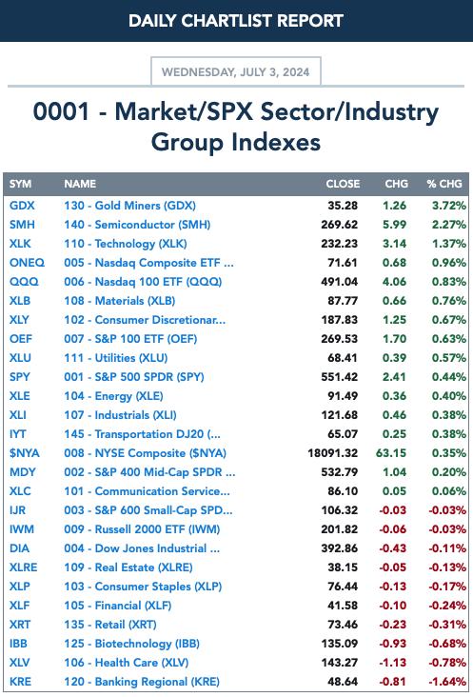Click the % CHG column header
This screenshot has width=473, height=697.
click(x=444, y=184)
